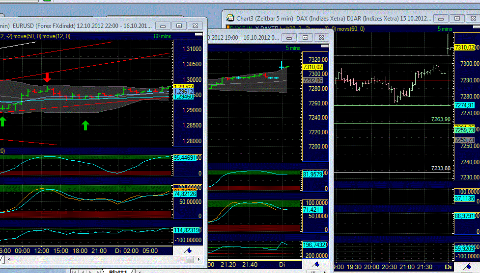This screenshot has height=273, width=480.
Task: Click the EURUSD scrollbar left arrow
Action: 8,259
